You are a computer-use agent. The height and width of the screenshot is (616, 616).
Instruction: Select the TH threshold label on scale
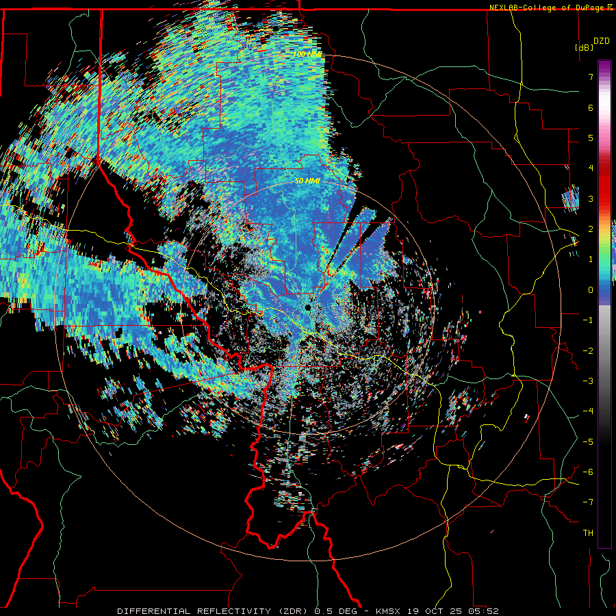[x=588, y=533]
